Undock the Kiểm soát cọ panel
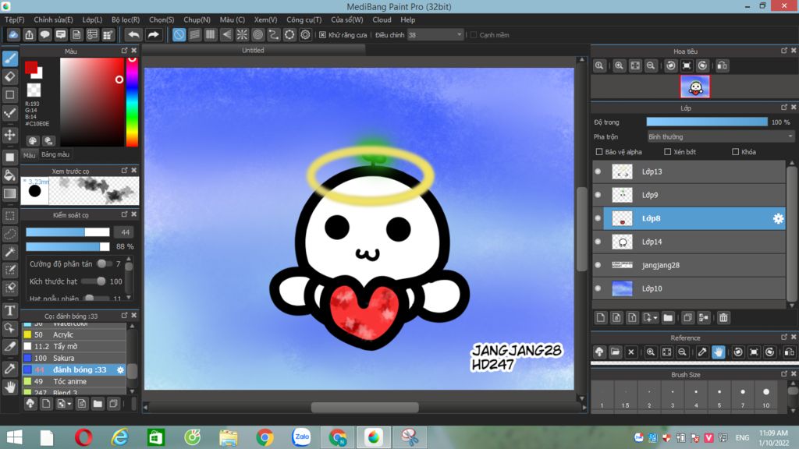 pos(124,214)
